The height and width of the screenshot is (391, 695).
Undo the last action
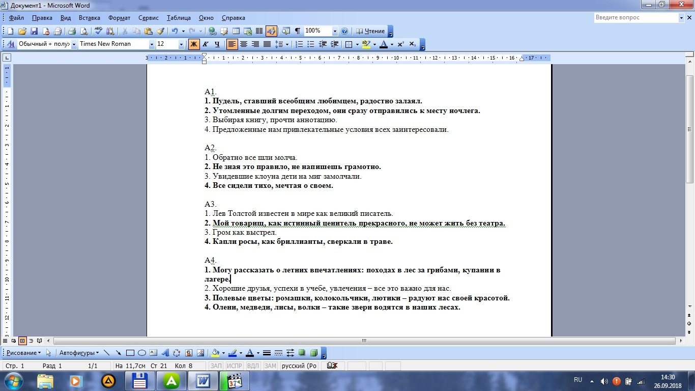pyautogui.click(x=175, y=31)
